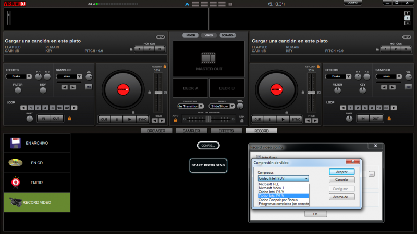
Task: Toggle the left deck BPM button
Action: point(161,37)
